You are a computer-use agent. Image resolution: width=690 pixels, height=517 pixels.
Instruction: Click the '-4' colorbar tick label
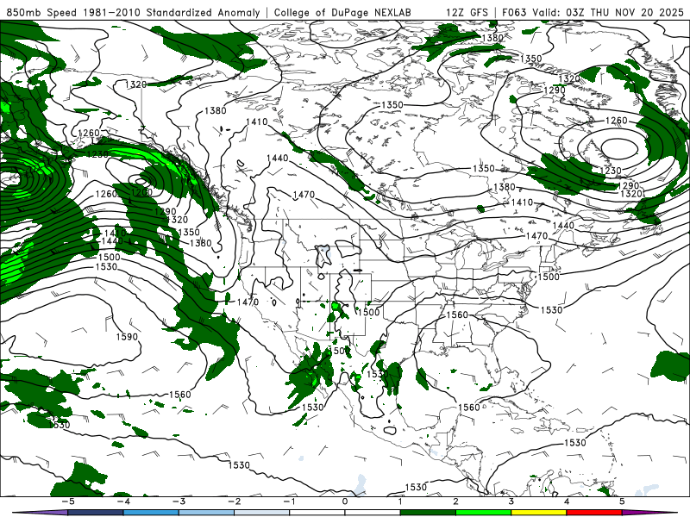pyautogui.click(x=123, y=501)
